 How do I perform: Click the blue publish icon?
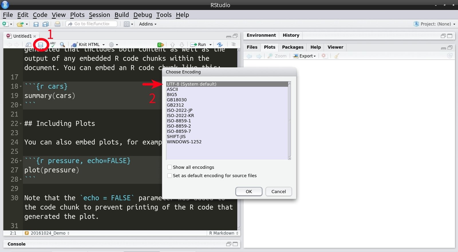(x=220, y=45)
